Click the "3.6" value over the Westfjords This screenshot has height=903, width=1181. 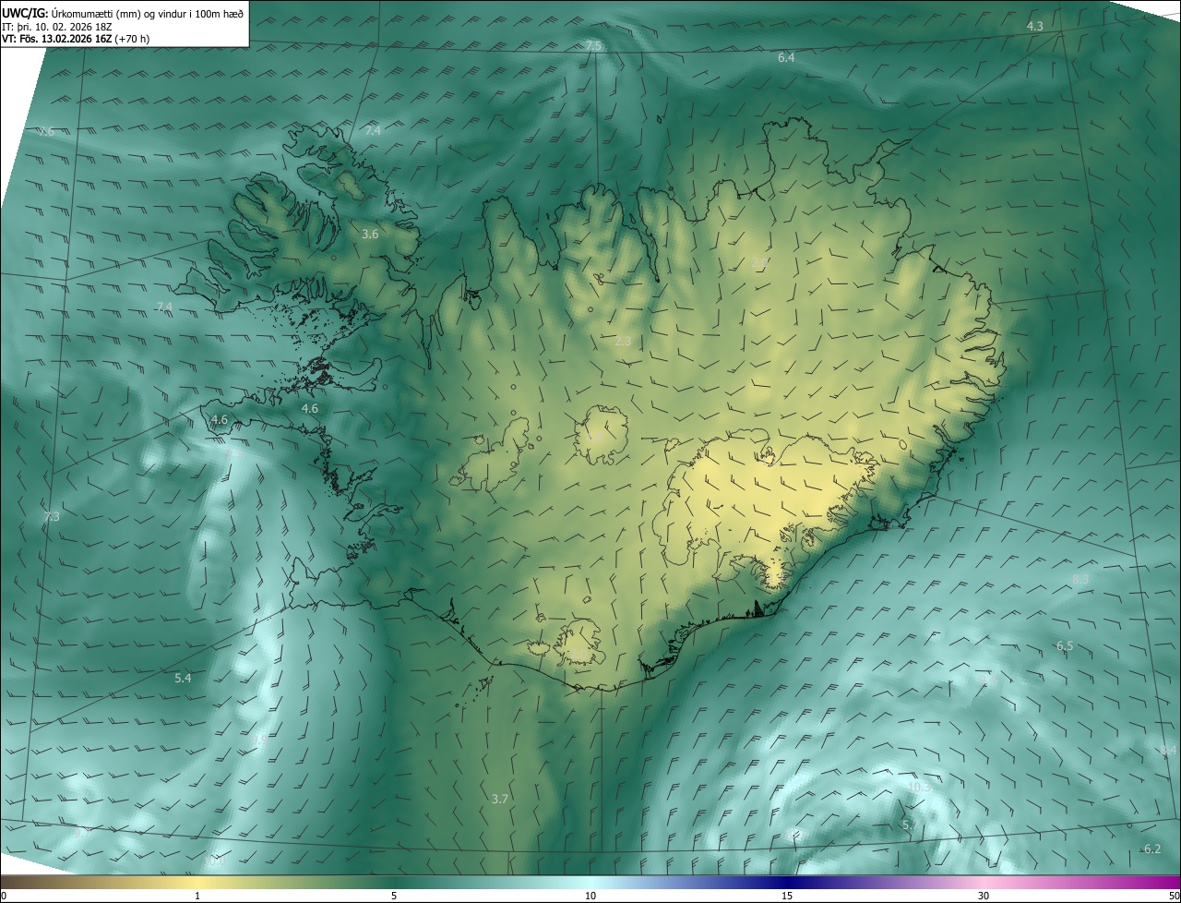tap(370, 235)
